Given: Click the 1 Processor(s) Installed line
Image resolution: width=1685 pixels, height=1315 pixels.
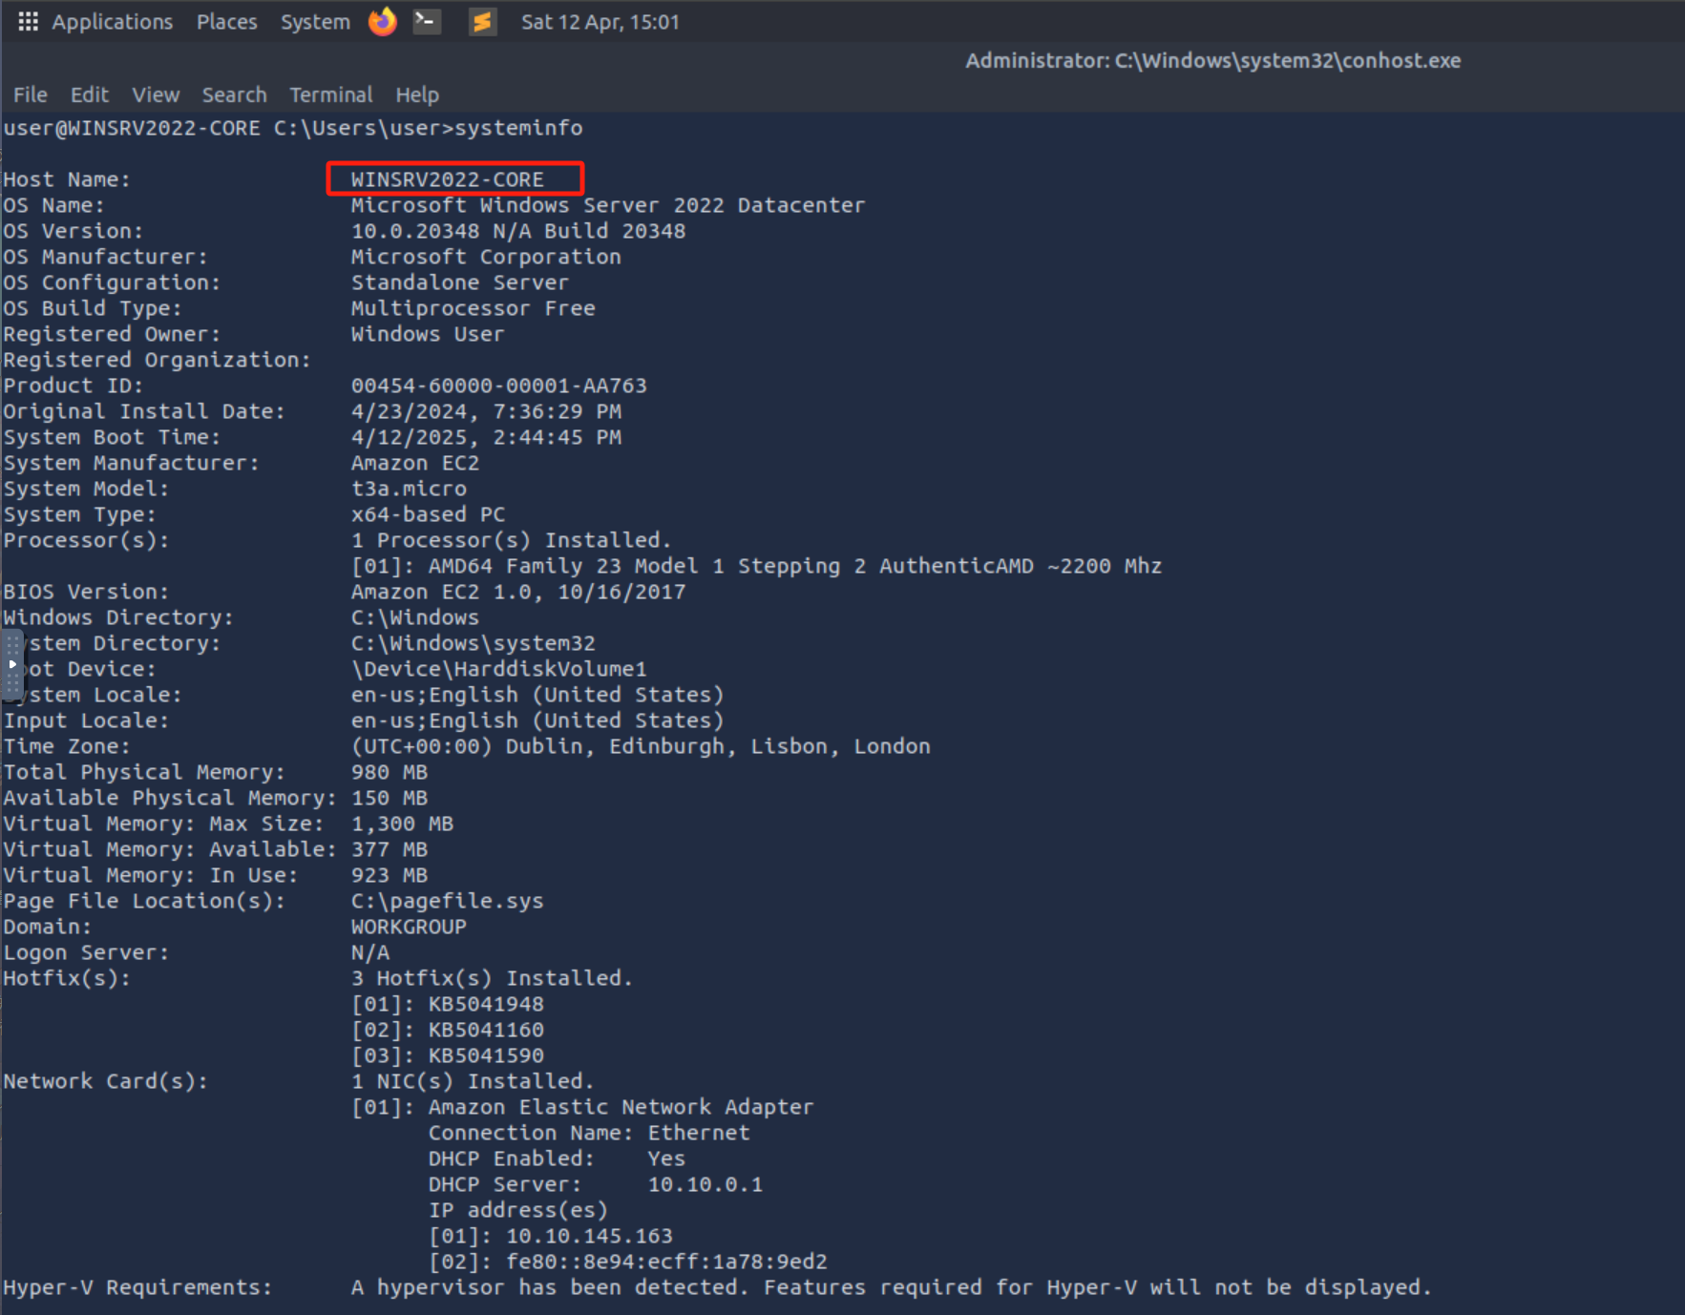Looking at the screenshot, I should point(511,540).
